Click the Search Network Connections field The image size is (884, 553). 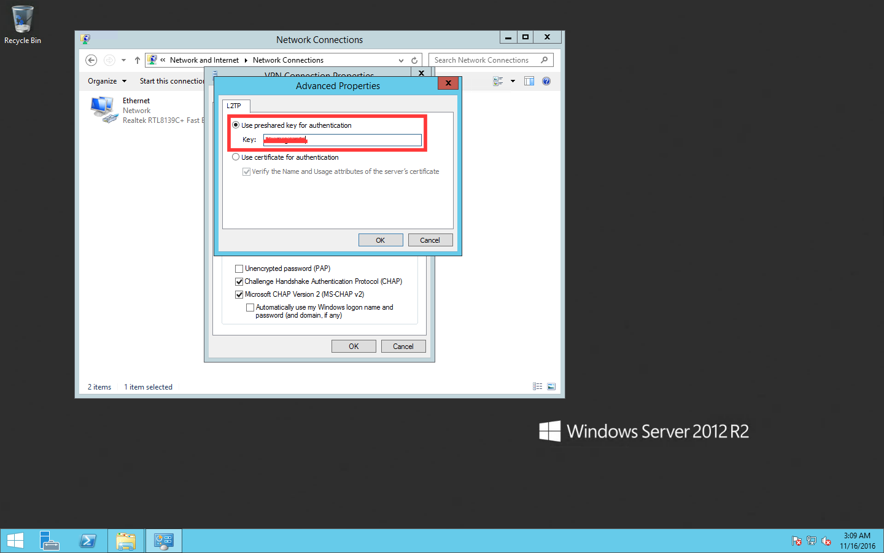(490, 60)
